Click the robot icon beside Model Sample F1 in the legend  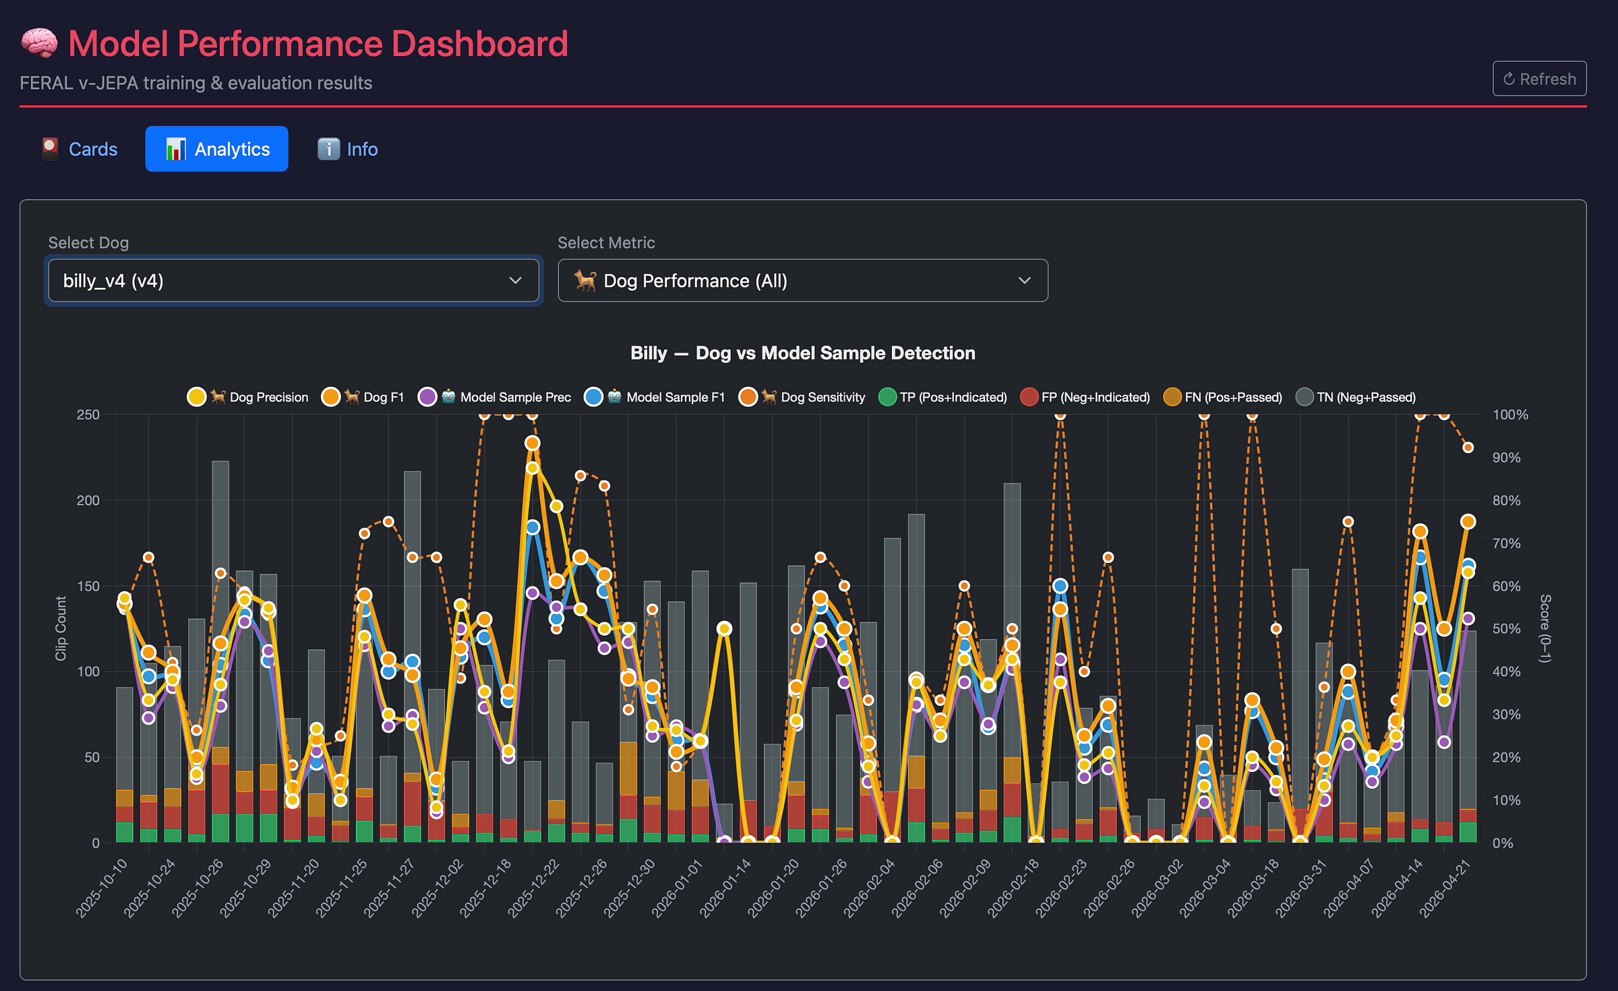click(x=614, y=397)
